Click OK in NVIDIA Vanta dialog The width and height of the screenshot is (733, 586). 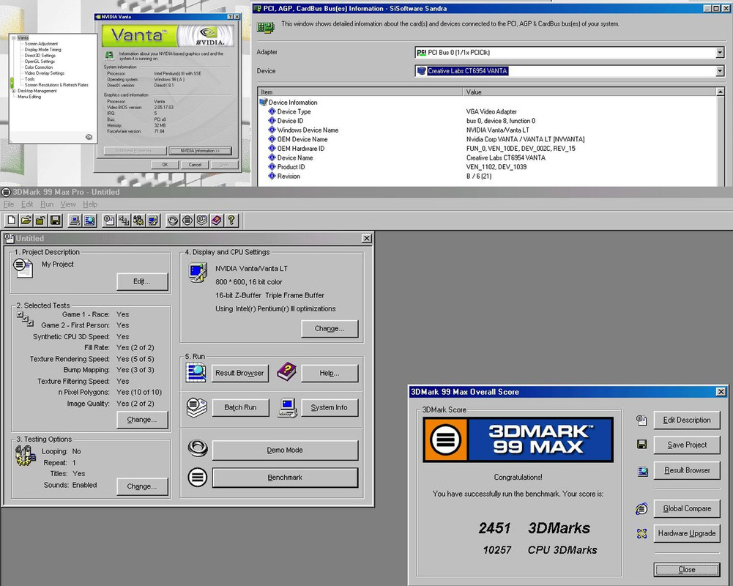pos(165,165)
